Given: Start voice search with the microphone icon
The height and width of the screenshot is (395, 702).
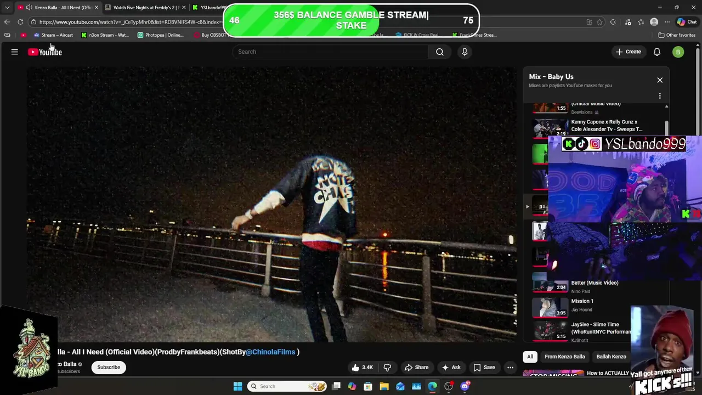Looking at the screenshot, I should click(x=465, y=52).
